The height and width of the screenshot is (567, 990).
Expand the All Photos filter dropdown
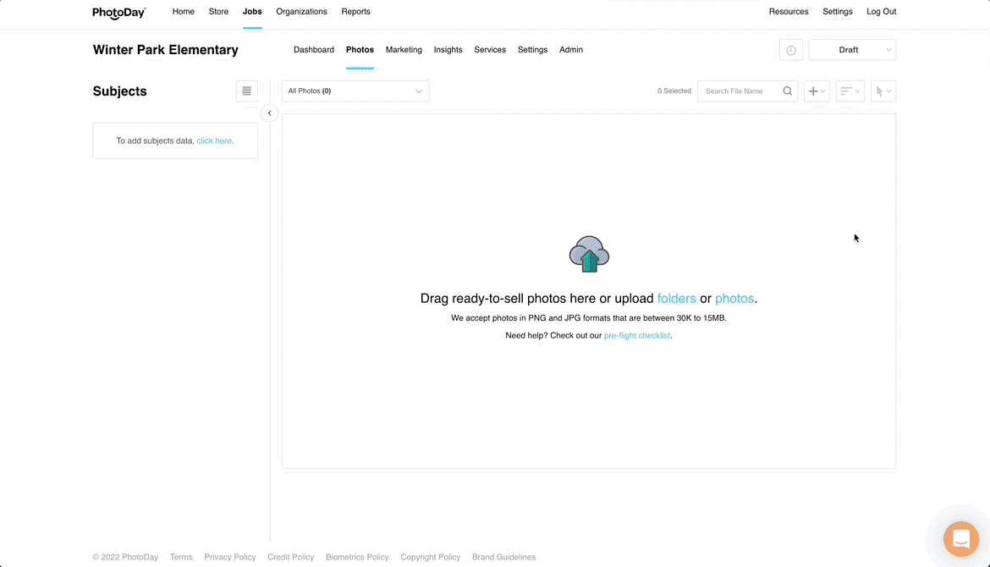pos(355,91)
